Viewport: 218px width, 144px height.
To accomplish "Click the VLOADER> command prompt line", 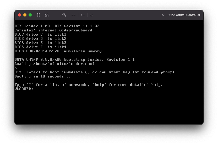I will click(24, 89).
